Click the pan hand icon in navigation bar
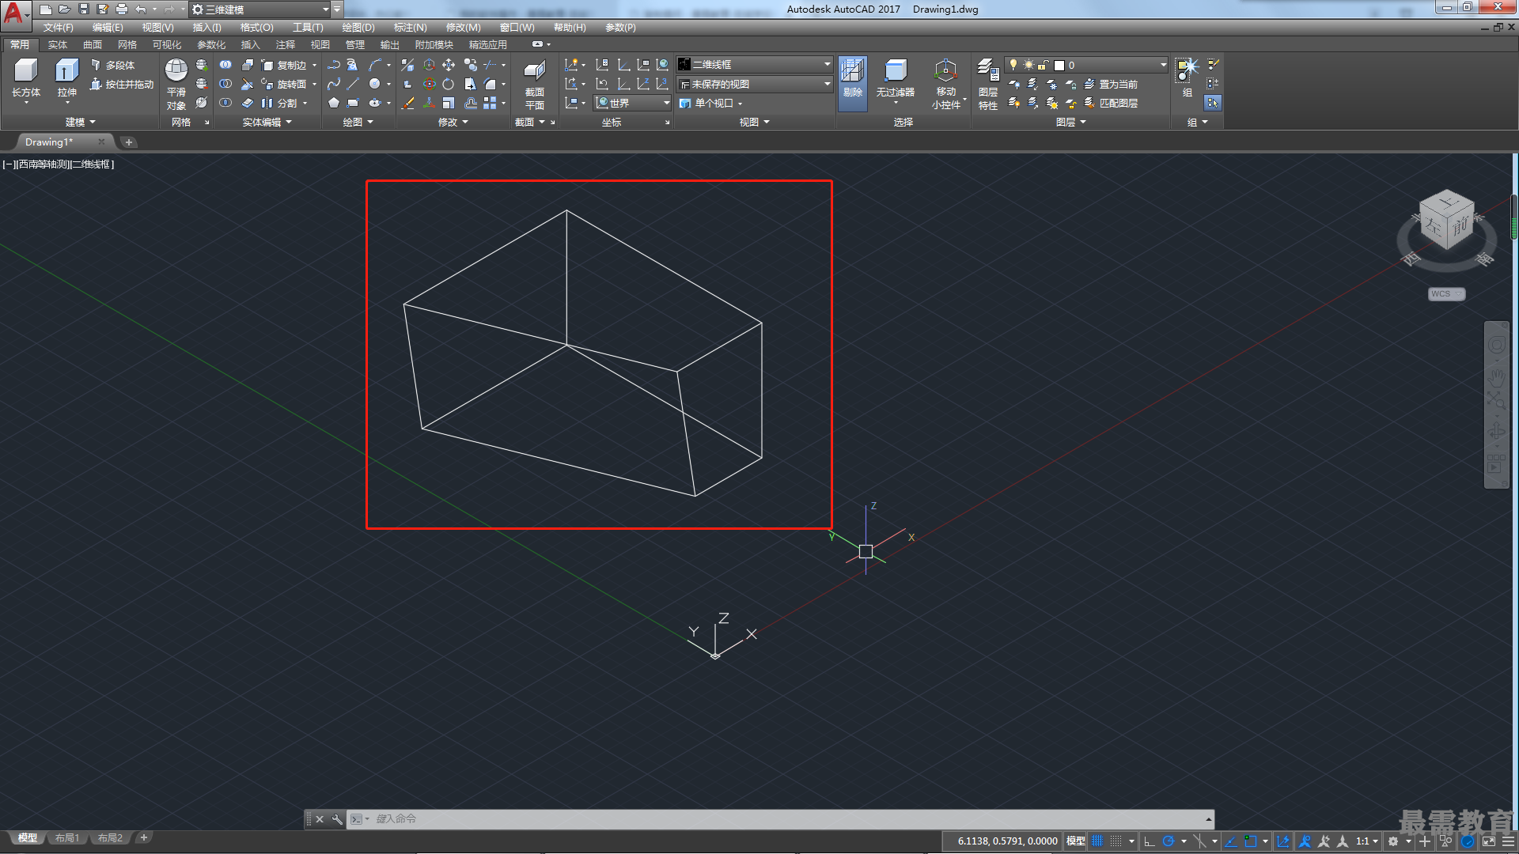Screen dimensions: 1519x854 click(1496, 377)
